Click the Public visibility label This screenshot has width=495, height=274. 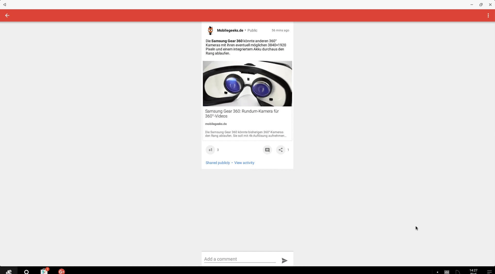coord(252,30)
